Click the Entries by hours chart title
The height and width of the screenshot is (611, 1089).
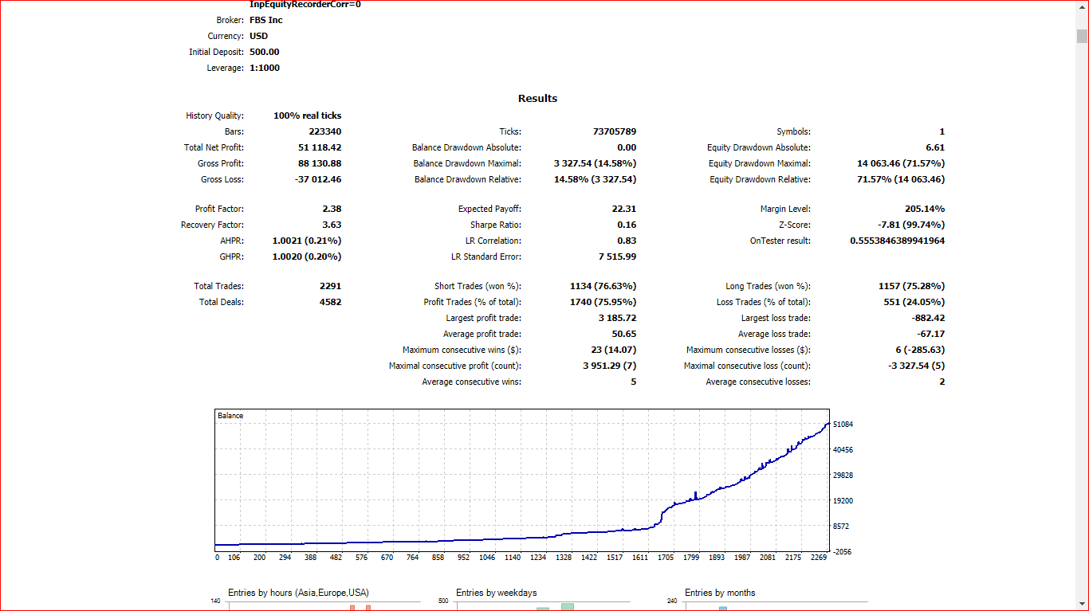click(298, 593)
